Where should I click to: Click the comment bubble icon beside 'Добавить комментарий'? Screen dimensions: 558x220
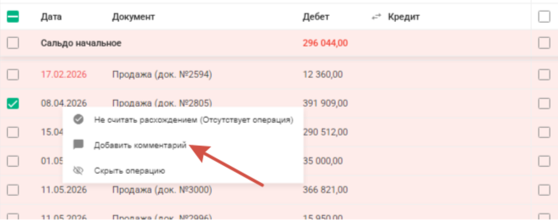(78, 145)
